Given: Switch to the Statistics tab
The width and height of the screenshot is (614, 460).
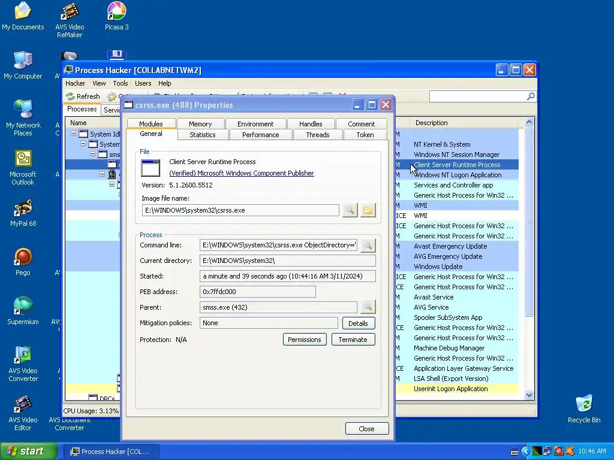Looking at the screenshot, I should 203,135.
